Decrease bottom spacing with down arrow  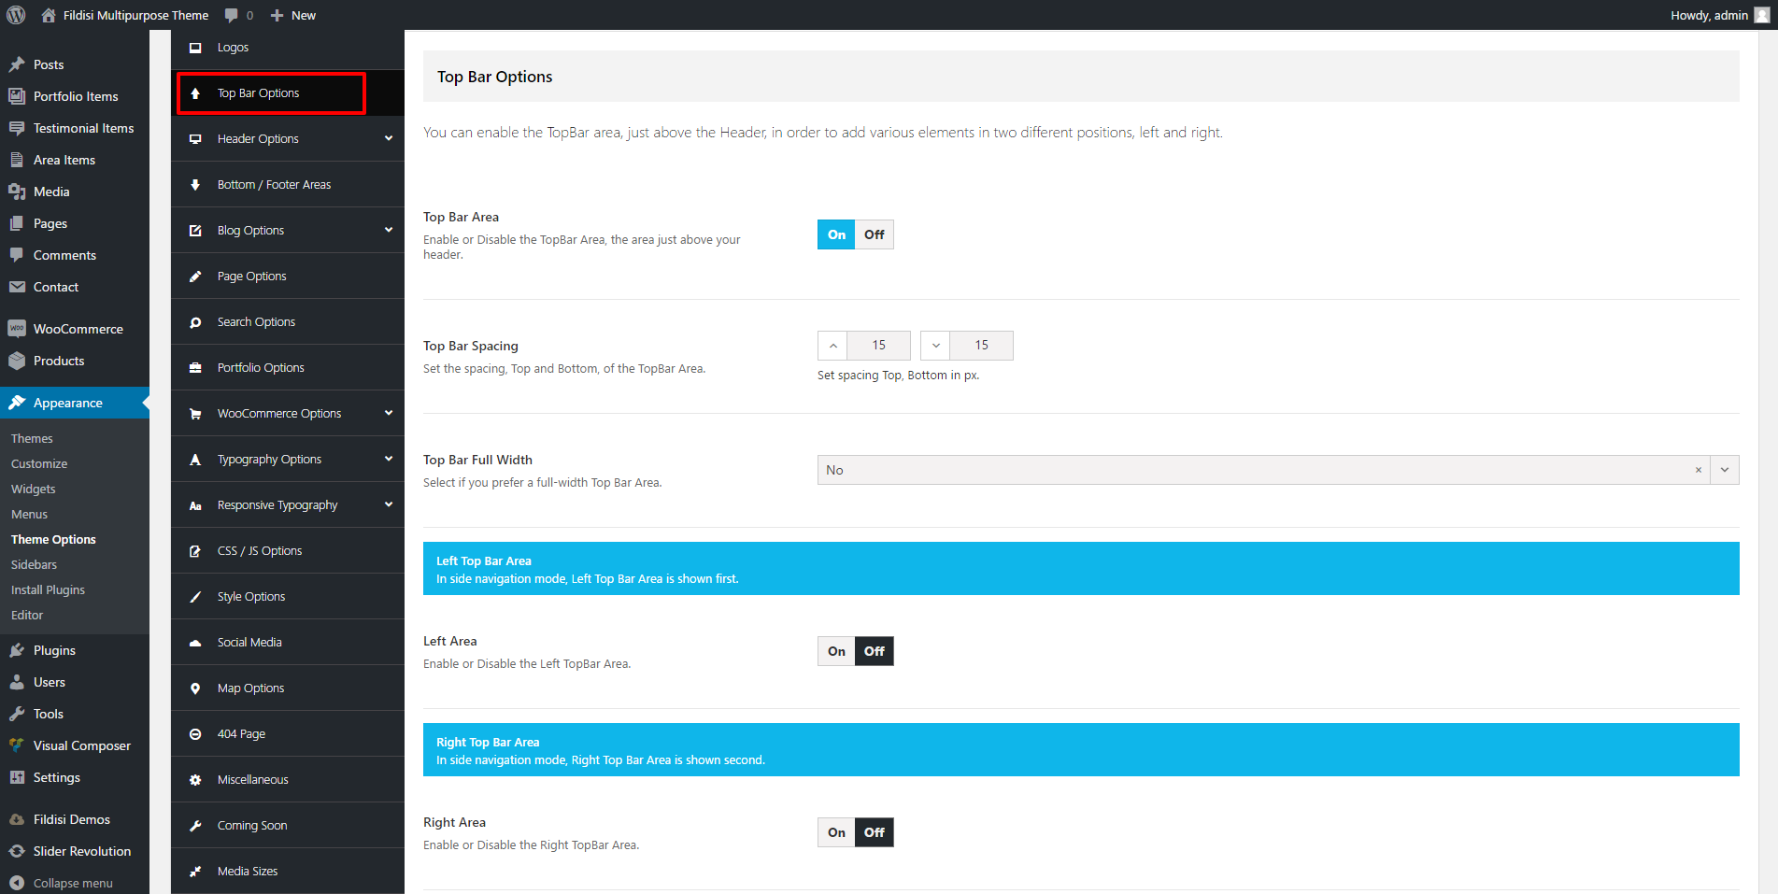[x=935, y=346]
